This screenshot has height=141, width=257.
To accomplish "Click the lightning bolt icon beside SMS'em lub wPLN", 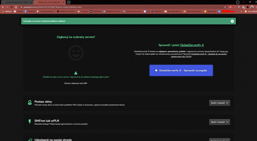I will [x=30, y=122].
